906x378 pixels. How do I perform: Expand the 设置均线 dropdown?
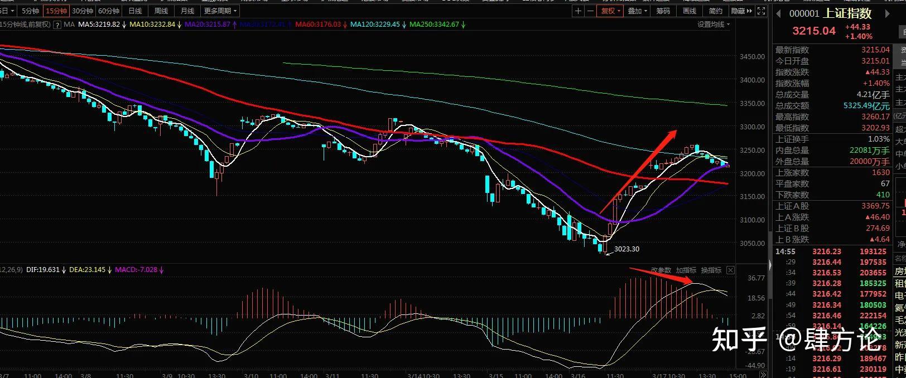(714, 25)
